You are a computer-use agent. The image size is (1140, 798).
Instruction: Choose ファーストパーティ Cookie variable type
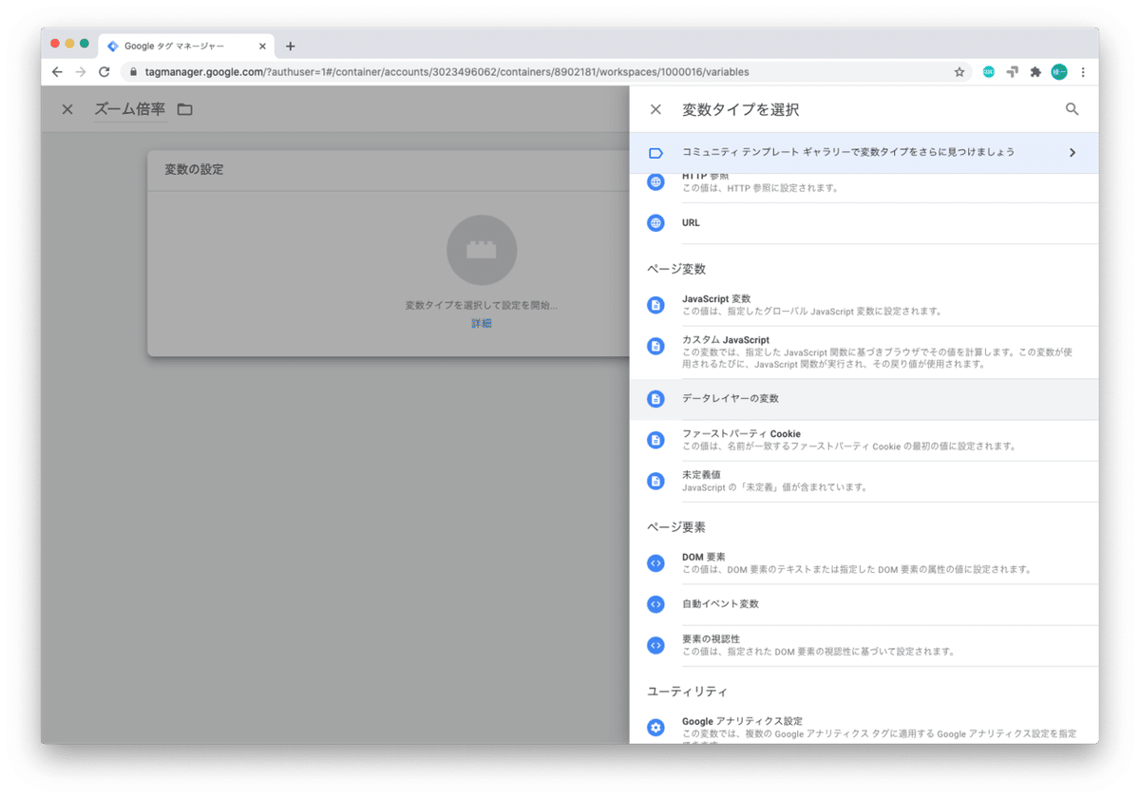(x=864, y=440)
